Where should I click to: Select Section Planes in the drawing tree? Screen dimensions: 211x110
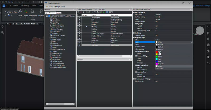click(x=57, y=61)
